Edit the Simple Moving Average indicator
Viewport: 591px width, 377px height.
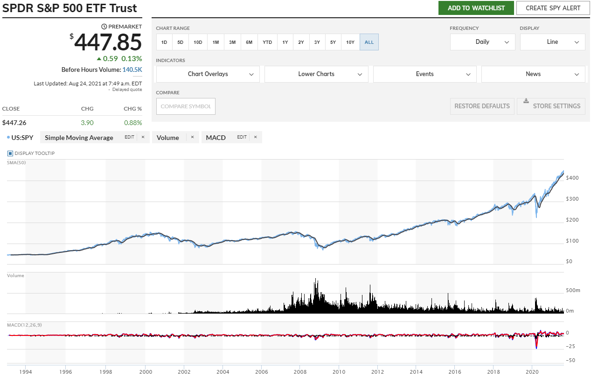129,137
